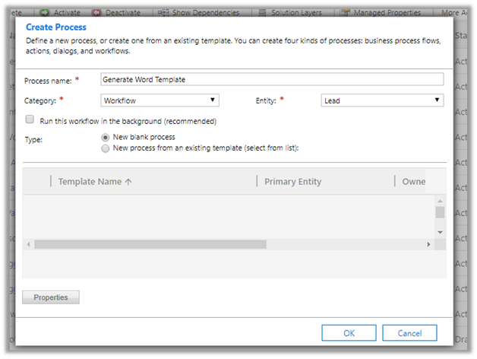
Task: Click the Template Name sort arrow
Action: point(129,182)
